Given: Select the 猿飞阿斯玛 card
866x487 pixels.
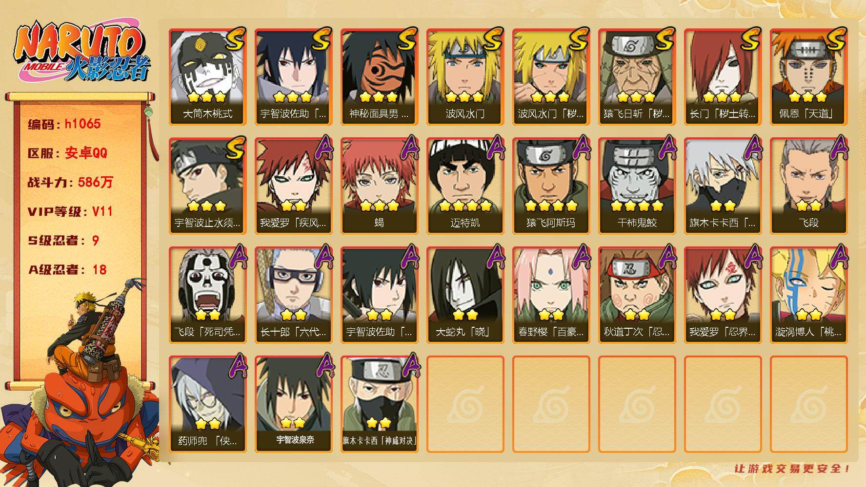Looking at the screenshot, I should [x=551, y=186].
